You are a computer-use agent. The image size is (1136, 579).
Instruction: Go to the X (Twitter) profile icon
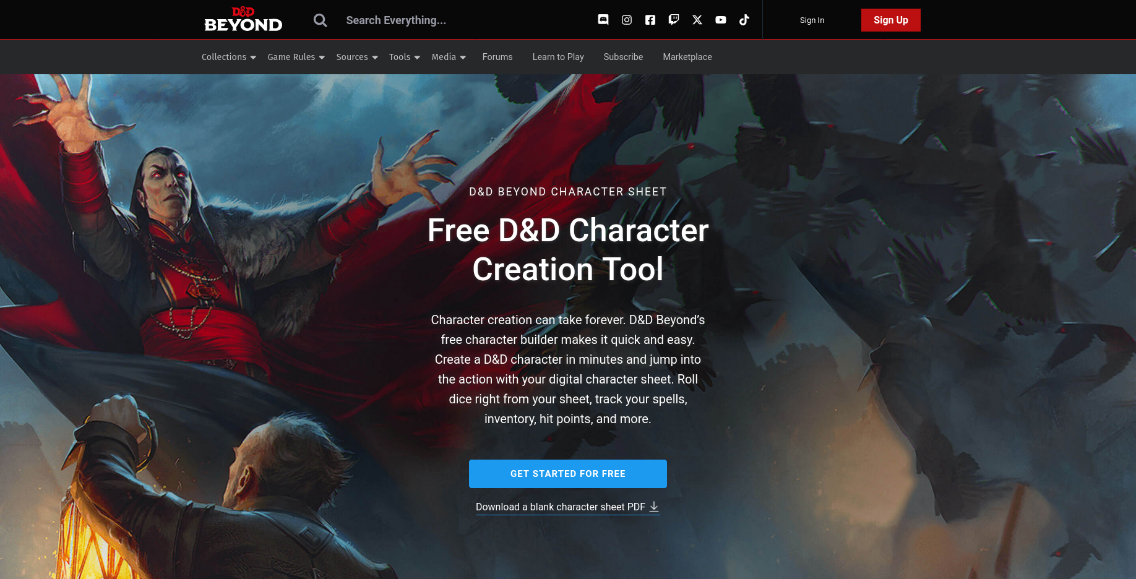(697, 20)
